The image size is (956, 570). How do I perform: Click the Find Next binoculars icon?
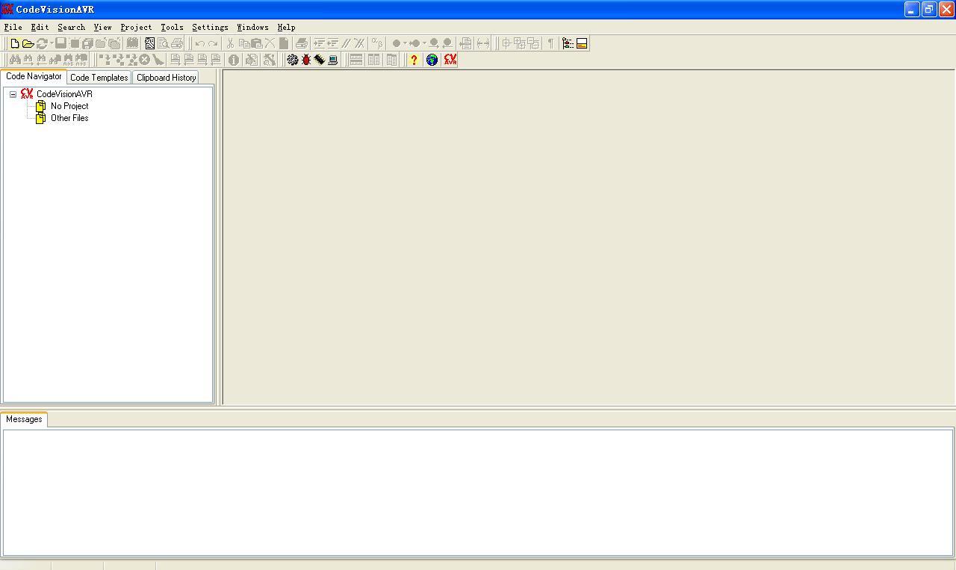(x=28, y=60)
